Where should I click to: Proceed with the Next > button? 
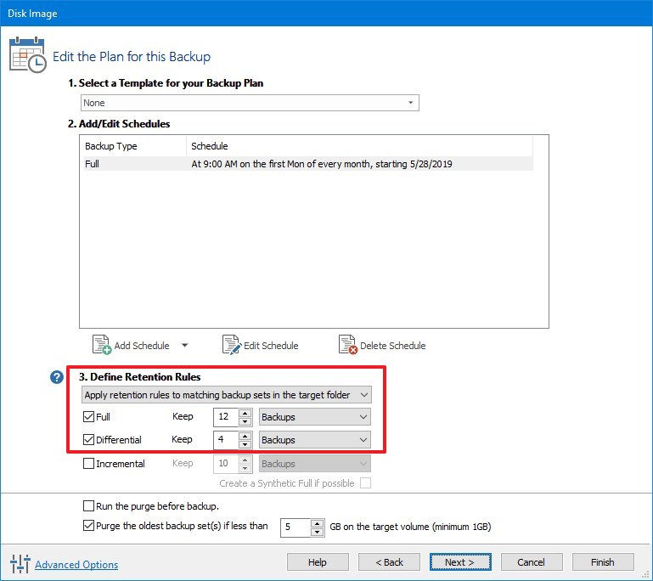(x=460, y=561)
